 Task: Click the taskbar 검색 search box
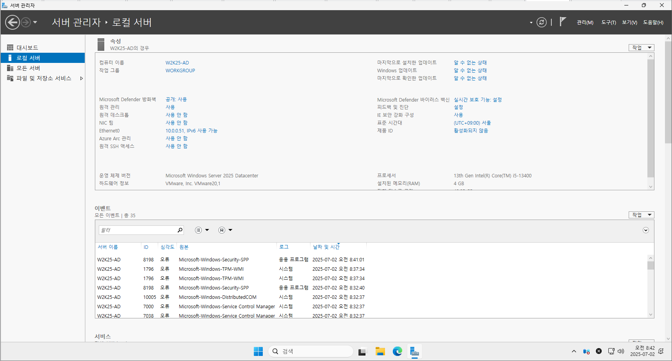[311, 351]
